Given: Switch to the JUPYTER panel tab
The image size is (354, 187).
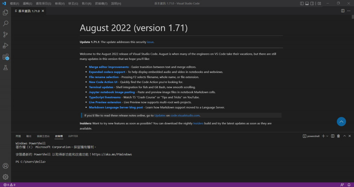Looking at the screenshot, I should pos(73,136).
